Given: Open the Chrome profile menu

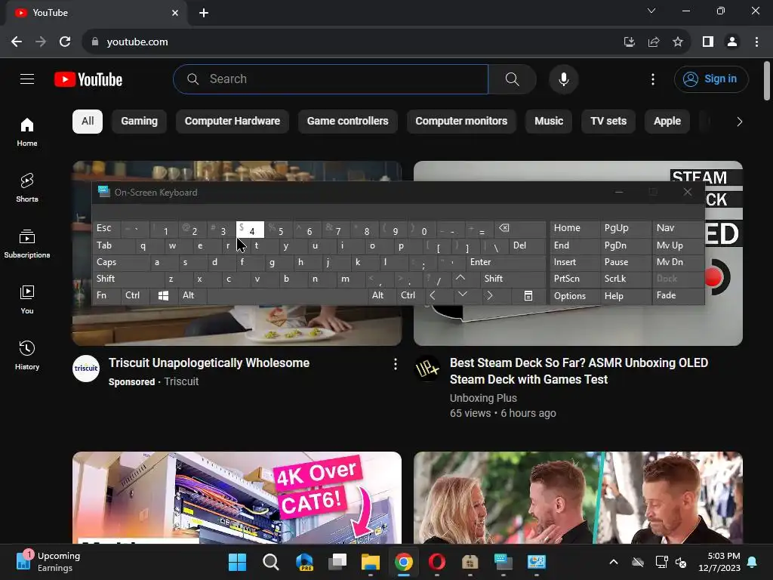Looking at the screenshot, I should pyautogui.click(x=732, y=42).
